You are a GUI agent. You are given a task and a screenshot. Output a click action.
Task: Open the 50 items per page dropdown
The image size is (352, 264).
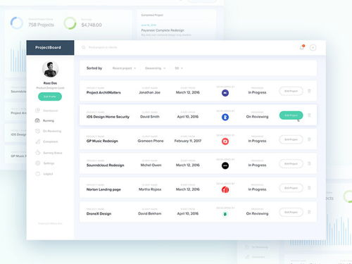click(x=179, y=68)
